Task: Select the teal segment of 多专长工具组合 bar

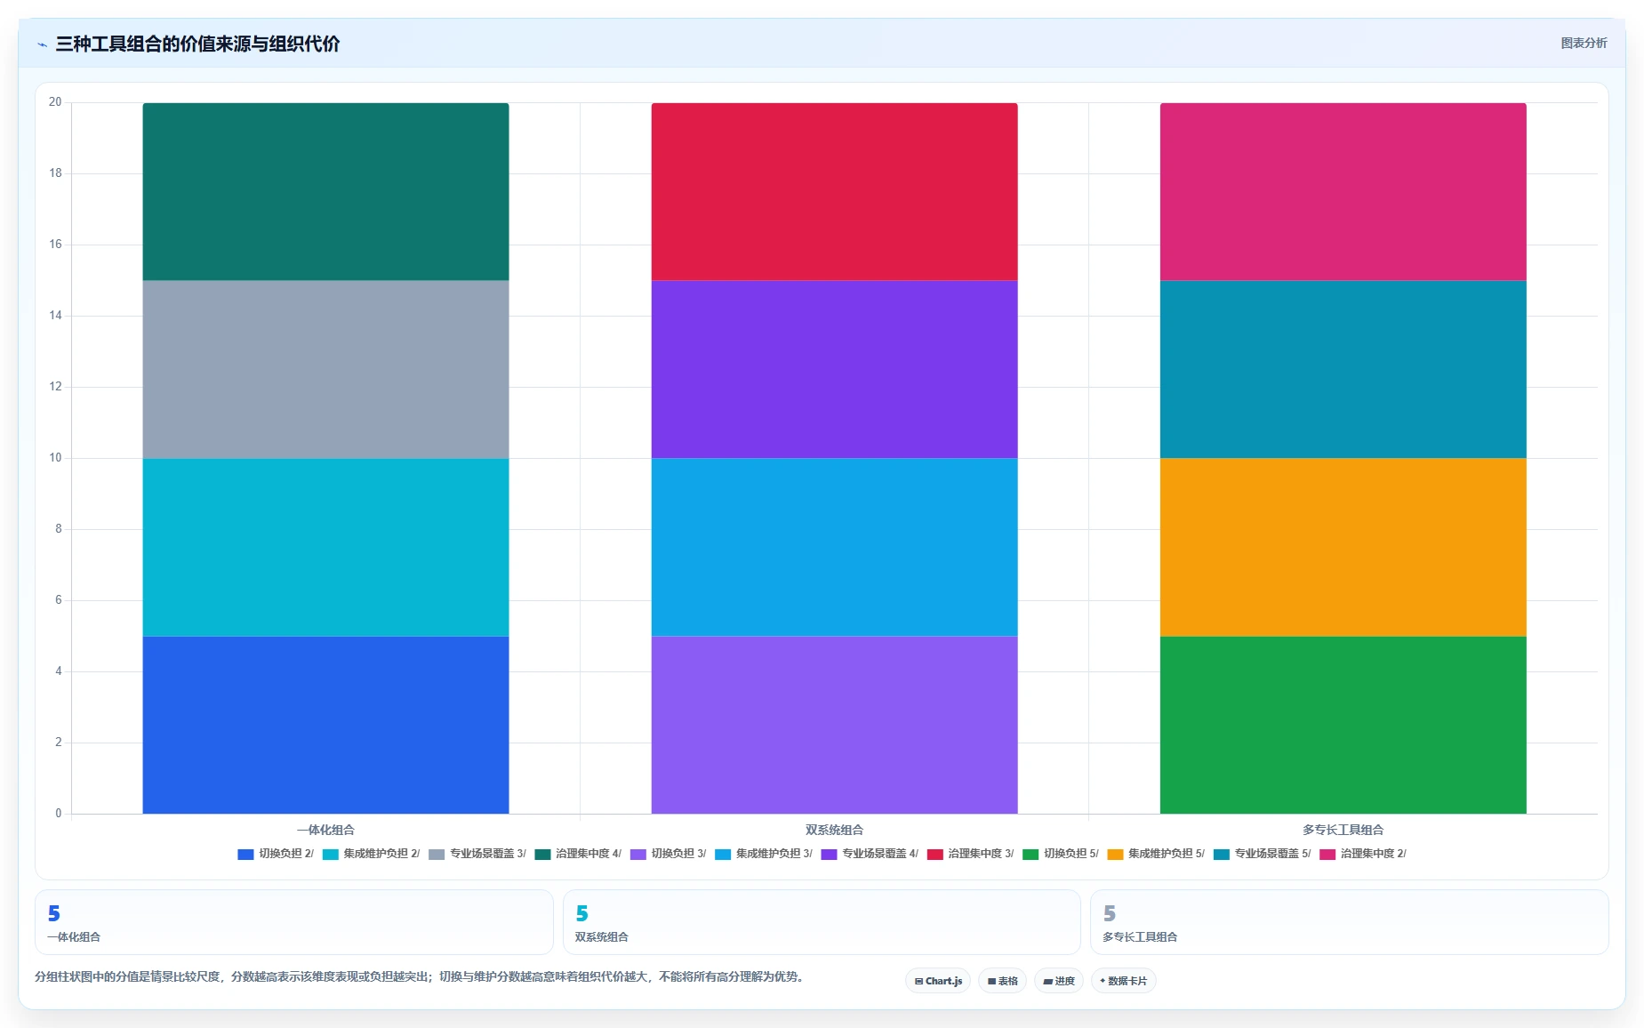Action: tap(1343, 369)
